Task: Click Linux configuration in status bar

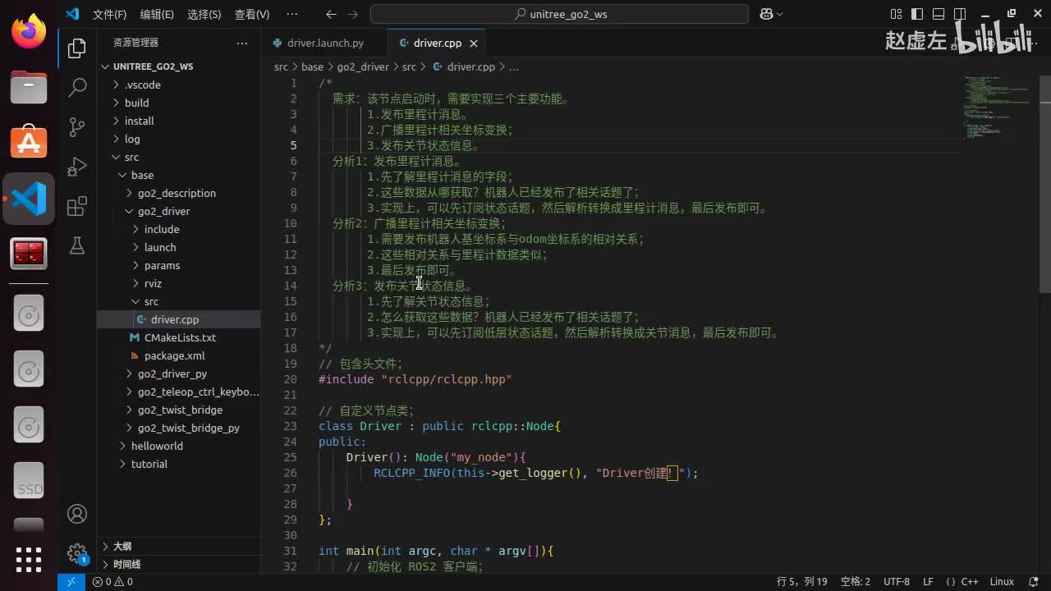Action: 1002,582
